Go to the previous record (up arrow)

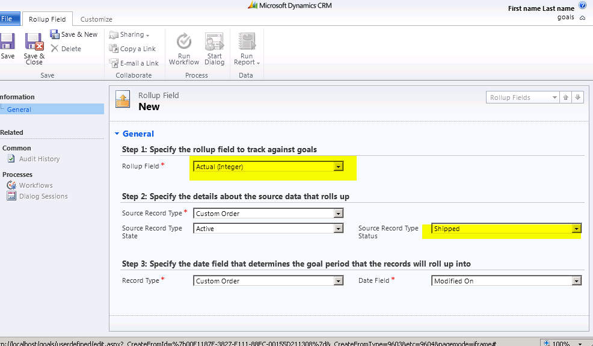565,97
